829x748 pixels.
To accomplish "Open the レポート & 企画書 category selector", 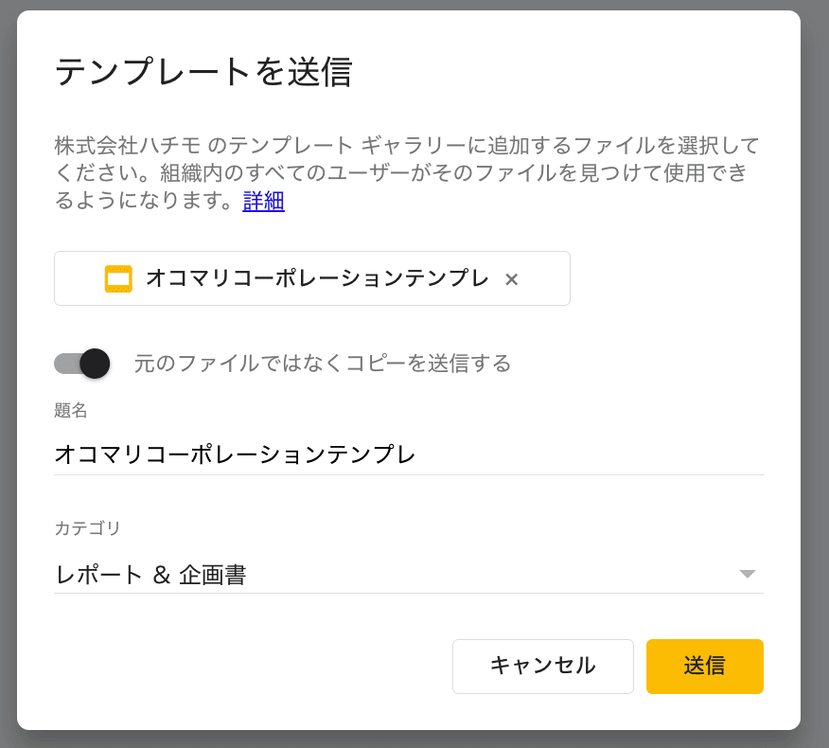I will coord(379,574).
